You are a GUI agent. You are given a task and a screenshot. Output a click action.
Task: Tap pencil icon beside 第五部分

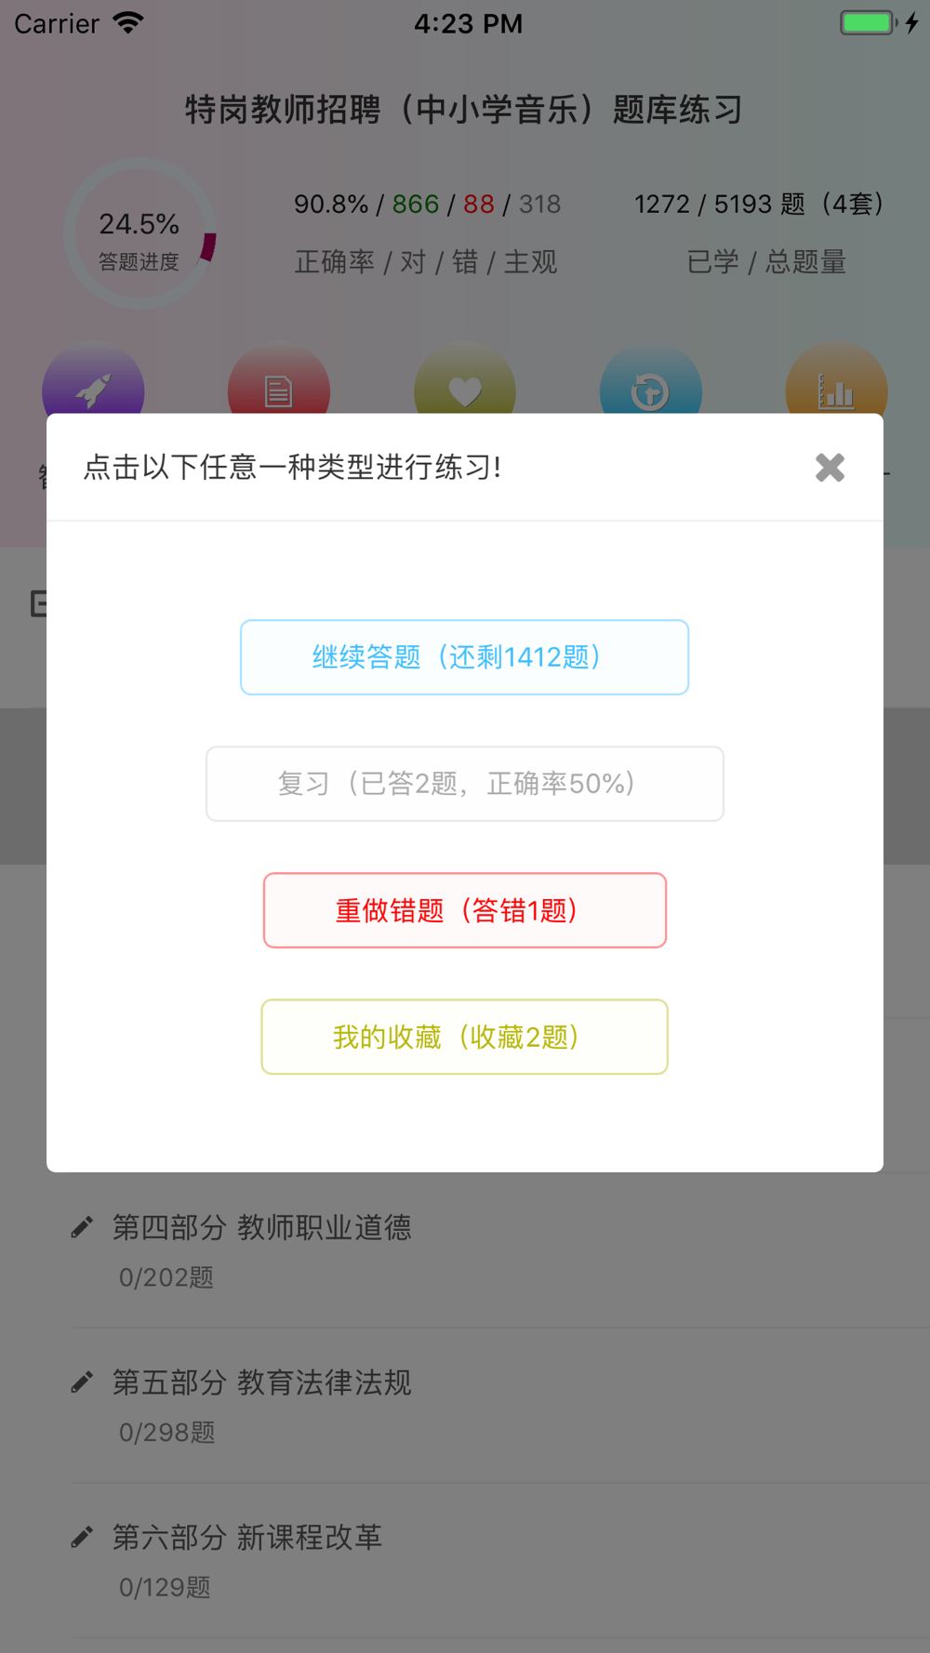tap(82, 1382)
